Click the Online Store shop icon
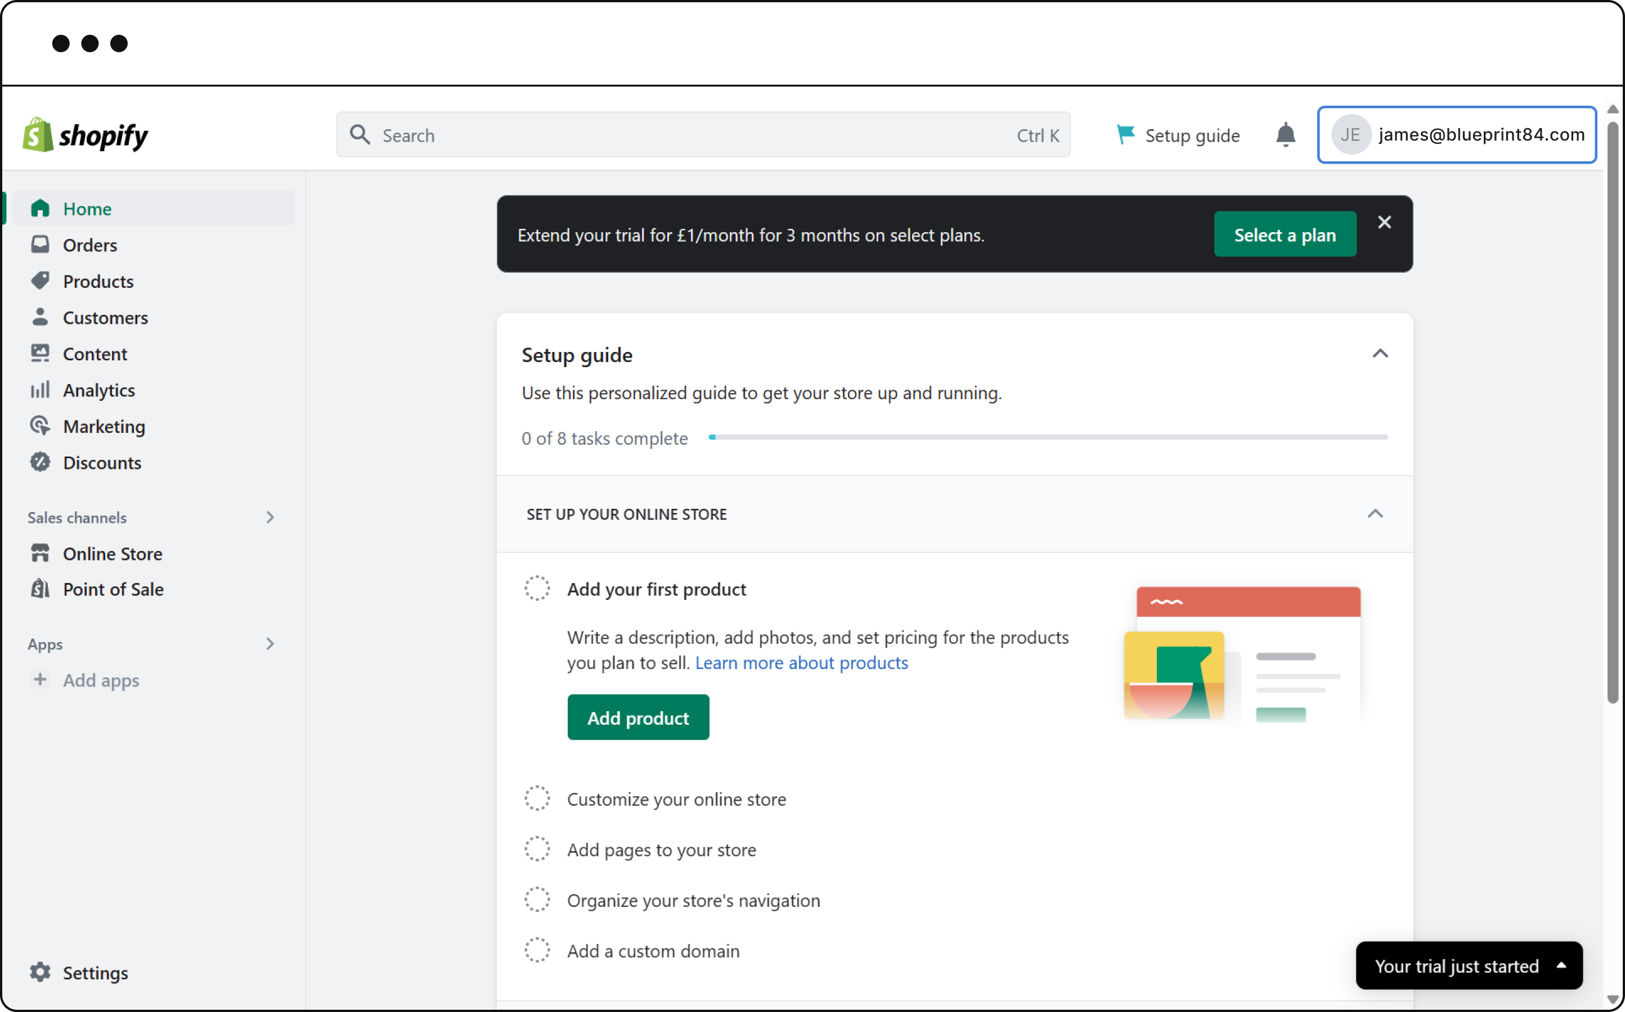The width and height of the screenshot is (1625, 1012). pos(40,553)
